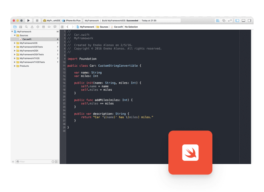The image size is (264, 192).
Task: Switch to the Version editor
Action: (x=230, y=20)
